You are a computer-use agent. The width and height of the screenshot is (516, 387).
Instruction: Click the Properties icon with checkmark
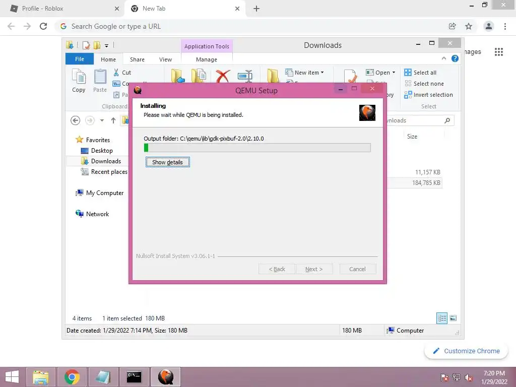click(350, 76)
